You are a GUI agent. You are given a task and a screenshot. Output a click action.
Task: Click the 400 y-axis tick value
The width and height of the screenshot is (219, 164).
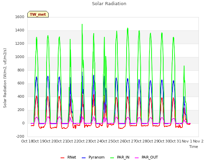coord(21,96)
